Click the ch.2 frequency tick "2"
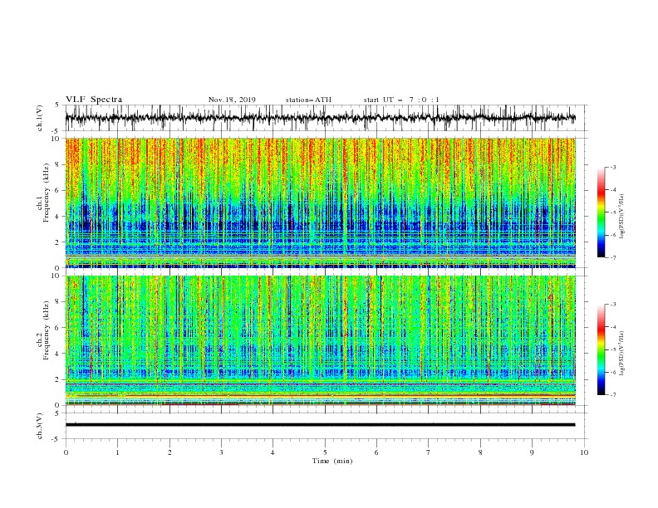The image size is (658, 508). coord(59,379)
